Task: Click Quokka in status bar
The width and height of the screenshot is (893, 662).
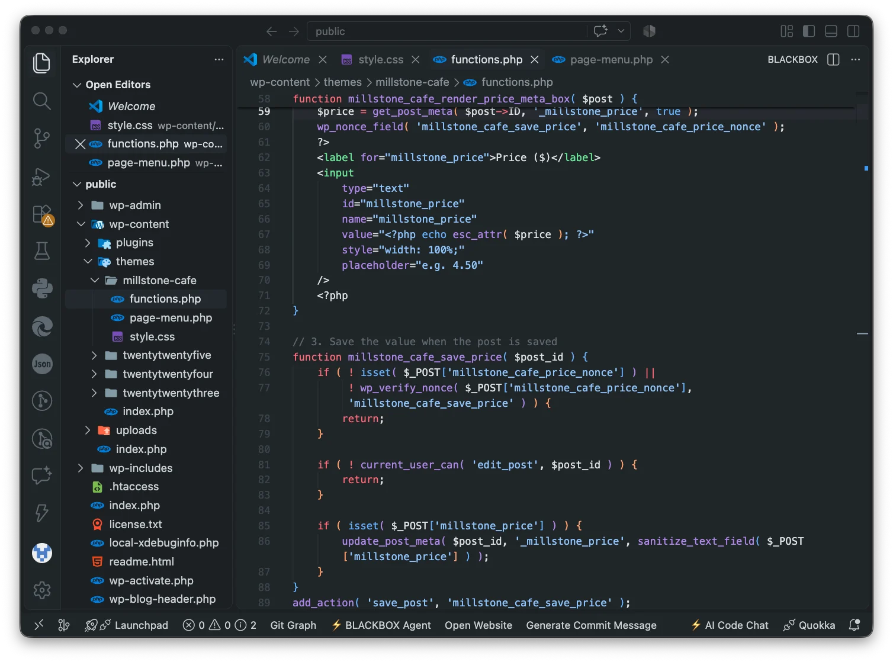Action: (x=809, y=625)
